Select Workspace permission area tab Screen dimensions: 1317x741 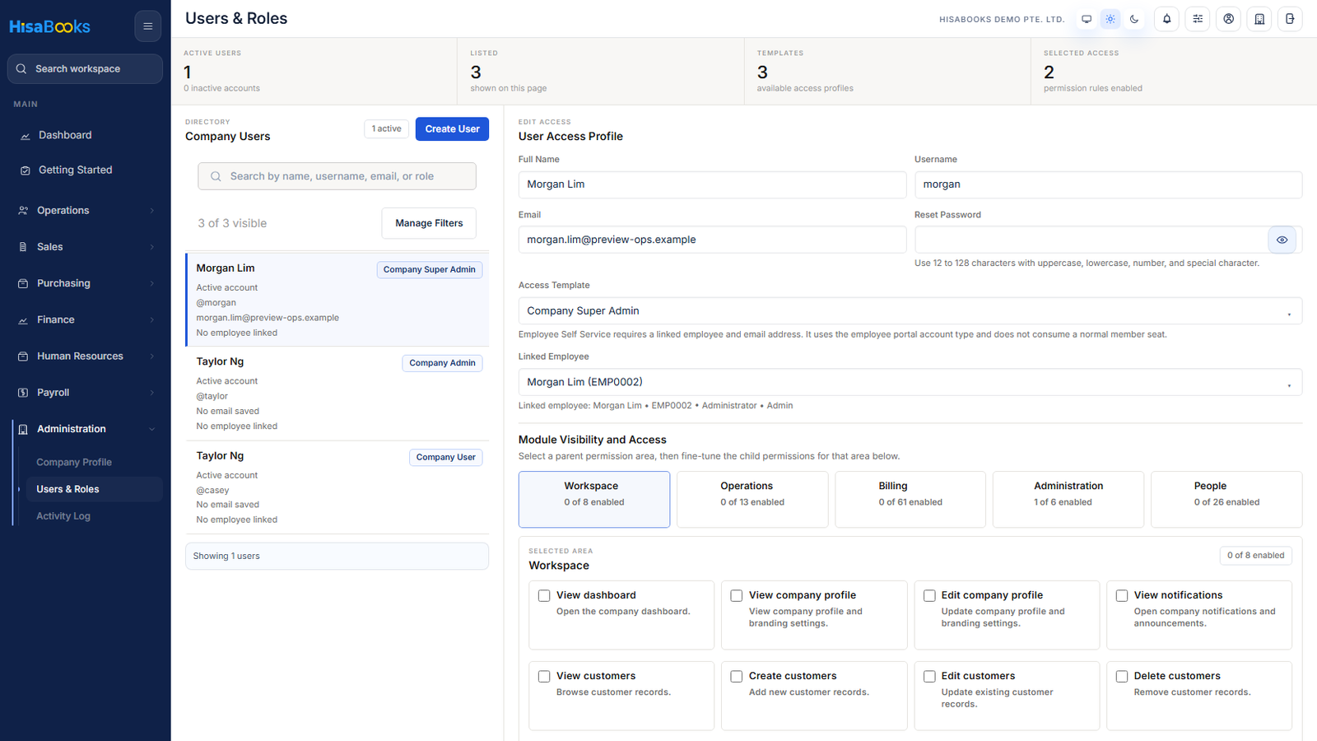594,499
